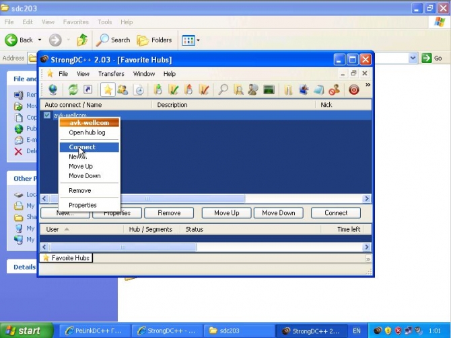Click Search in sdc203 Explorer toolbar
Viewport: 451px width, 338px height.
[113, 40]
